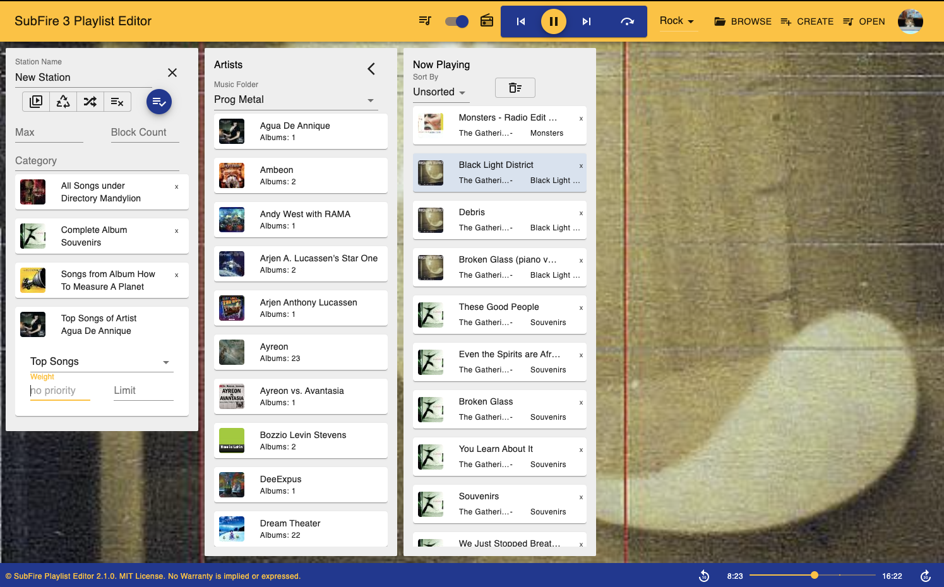Save station with blue check button
Image resolution: width=944 pixels, height=587 pixels.
point(159,102)
